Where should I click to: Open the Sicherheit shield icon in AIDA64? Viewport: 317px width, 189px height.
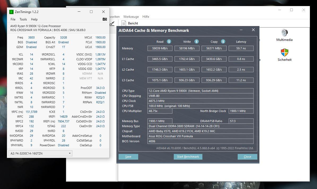click(x=284, y=52)
